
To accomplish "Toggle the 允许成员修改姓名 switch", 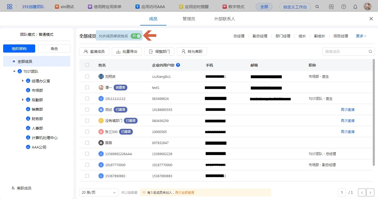I will pos(136,36).
